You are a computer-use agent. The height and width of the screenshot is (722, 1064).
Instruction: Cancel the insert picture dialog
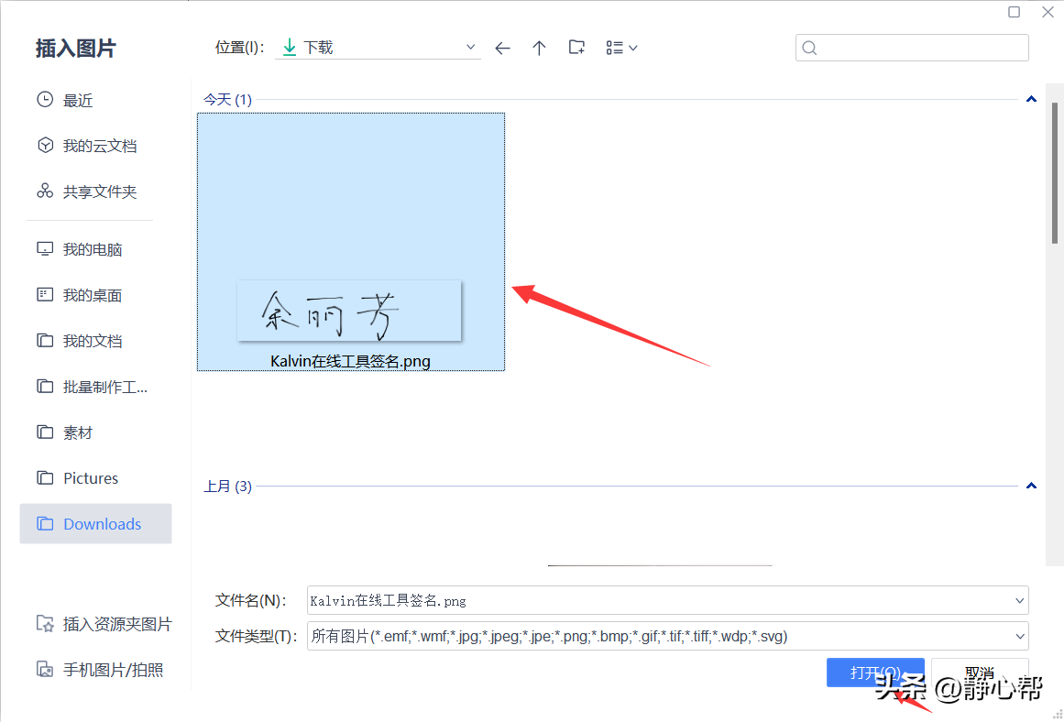(980, 672)
